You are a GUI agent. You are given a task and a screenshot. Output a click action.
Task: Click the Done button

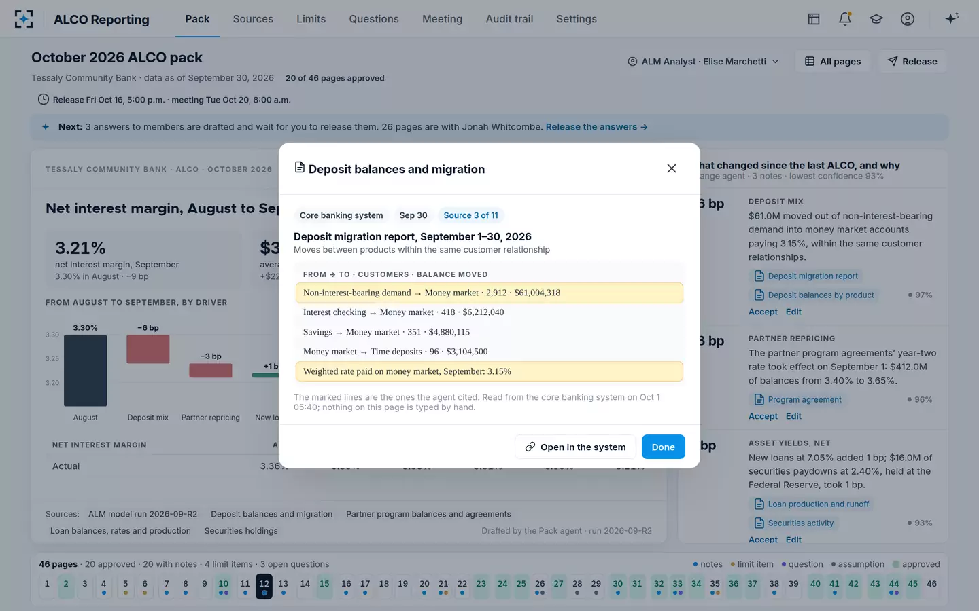663,447
